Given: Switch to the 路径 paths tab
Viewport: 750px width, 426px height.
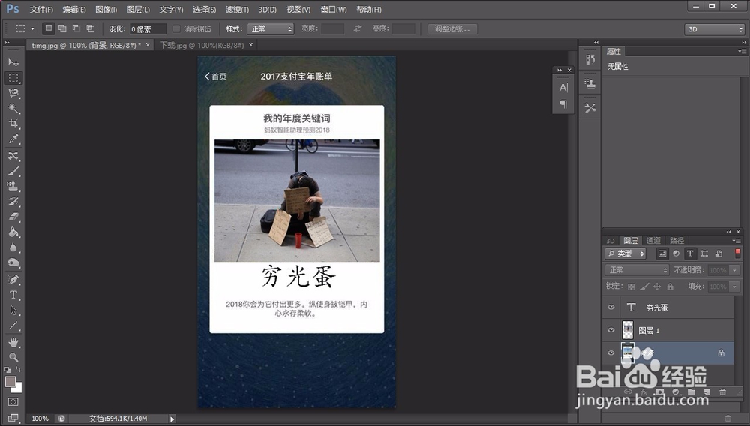Looking at the screenshot, I should (x=676, y=241).
